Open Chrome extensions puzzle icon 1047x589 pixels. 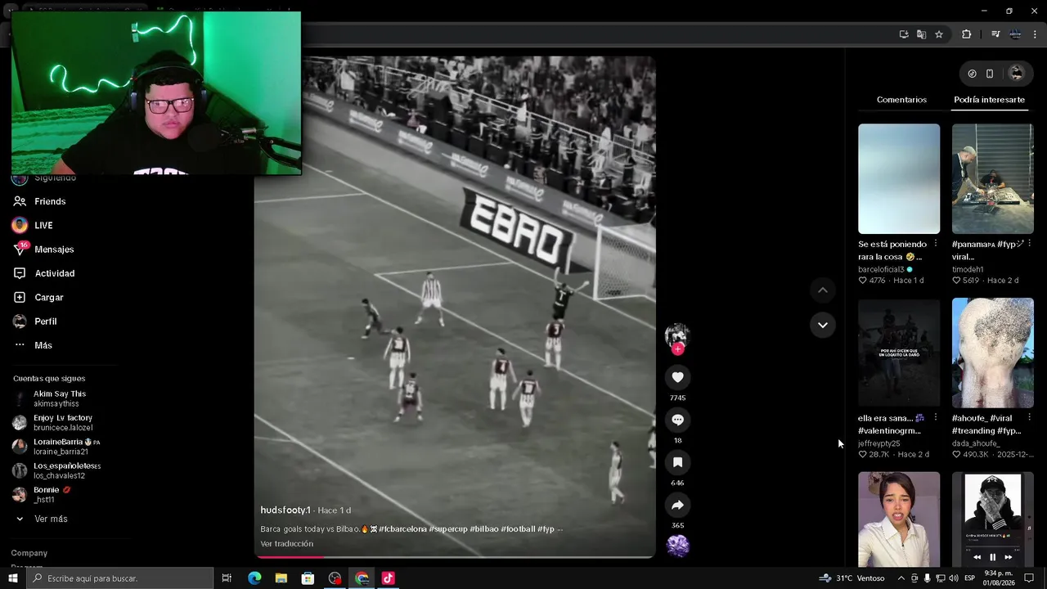[967, 34]
